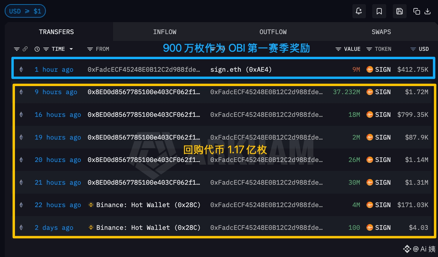Click the save floppy disk icon

(399, 11)
